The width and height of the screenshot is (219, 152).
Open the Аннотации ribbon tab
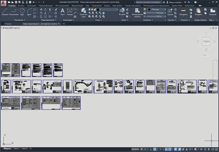(31, 6)
